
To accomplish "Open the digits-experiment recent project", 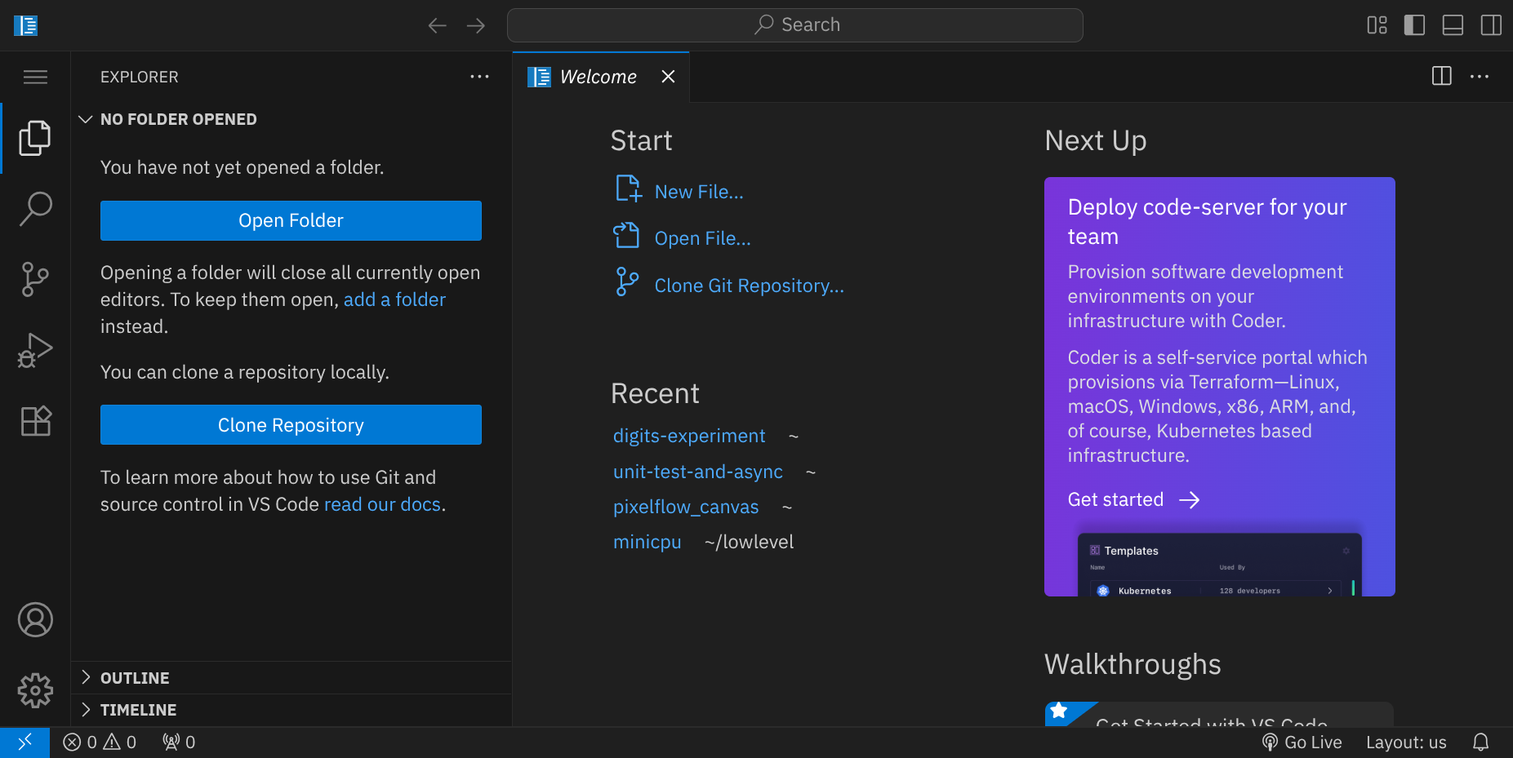I will click(689, 437).
